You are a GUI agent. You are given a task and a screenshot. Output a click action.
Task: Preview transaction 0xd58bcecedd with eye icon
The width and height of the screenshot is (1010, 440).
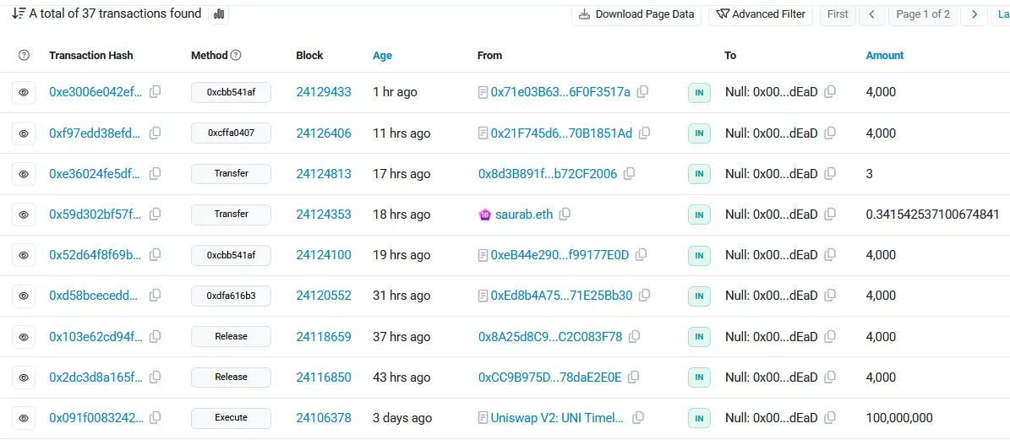point(24,296)
